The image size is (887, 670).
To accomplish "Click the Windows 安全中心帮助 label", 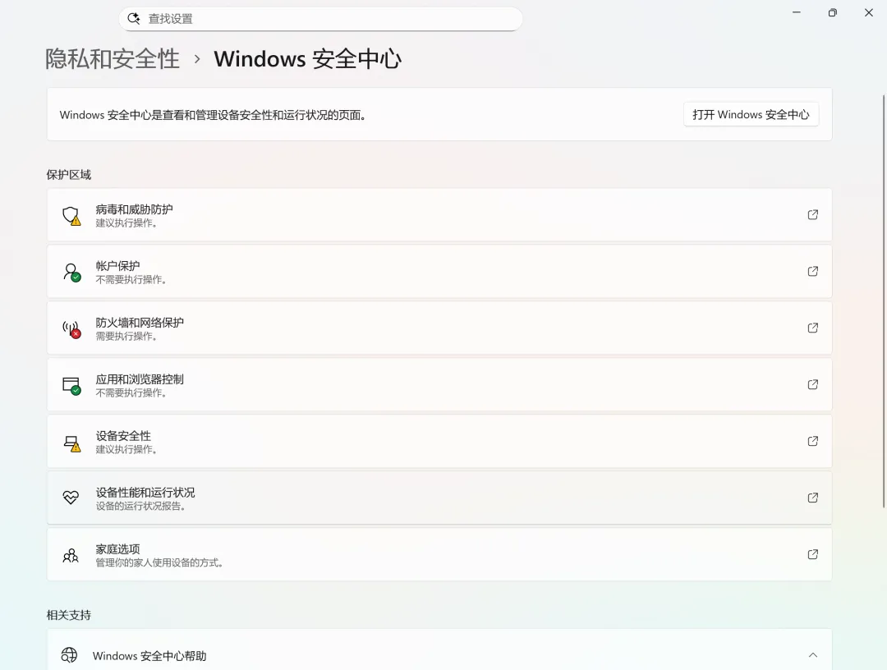I will tap(149, 656).
